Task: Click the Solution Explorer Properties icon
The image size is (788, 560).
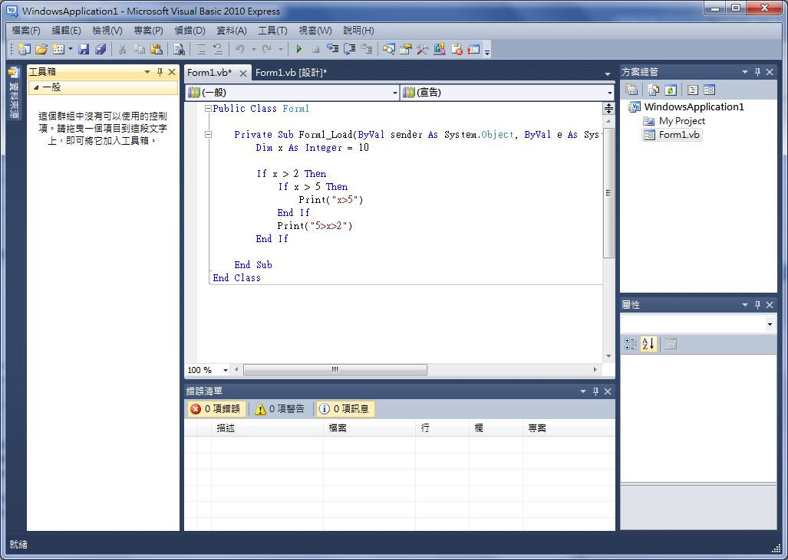Action: (x=631, y=90)
